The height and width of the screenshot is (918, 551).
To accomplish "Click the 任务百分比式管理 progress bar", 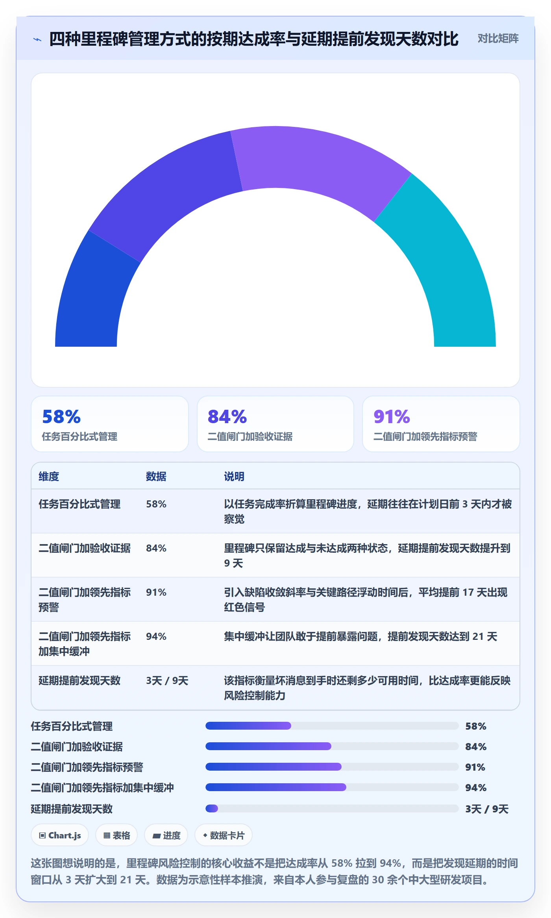I will tap(332, 726).
